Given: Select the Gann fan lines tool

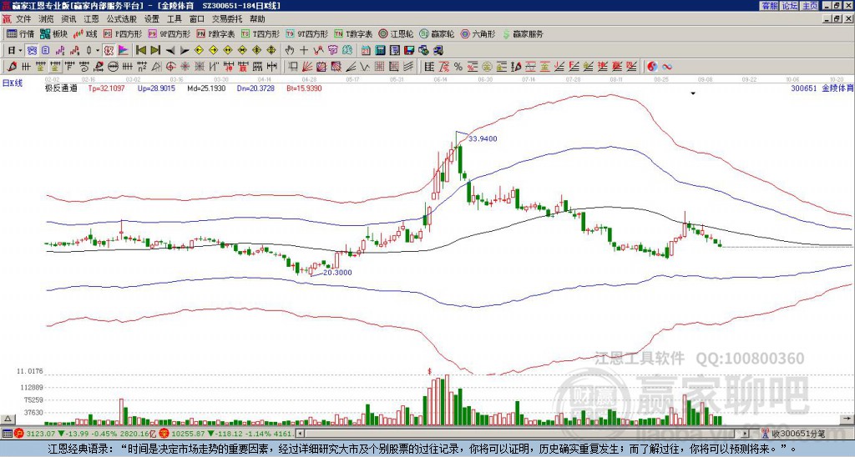Looking at the screenshot, I should (x=307, y=67).
